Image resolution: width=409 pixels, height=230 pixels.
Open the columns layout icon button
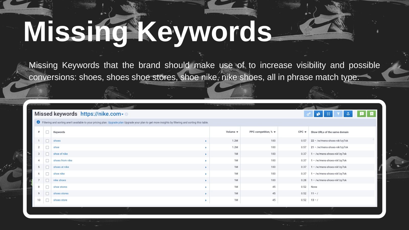pyautogui.click(x=328, y=114)
